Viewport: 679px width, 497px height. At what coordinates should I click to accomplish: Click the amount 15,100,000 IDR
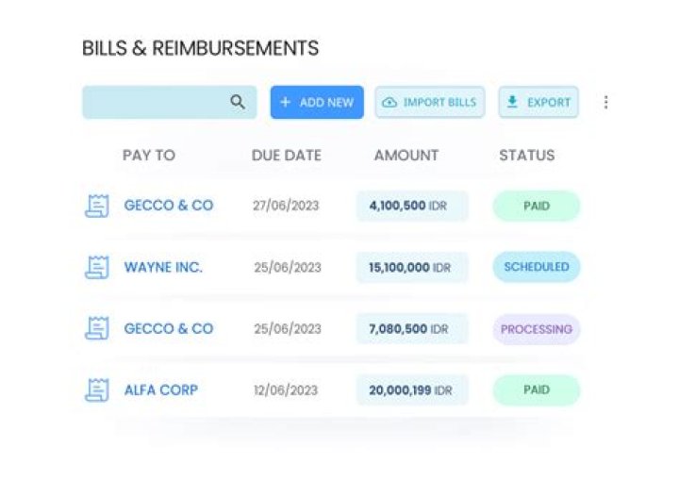pos(412,267)
